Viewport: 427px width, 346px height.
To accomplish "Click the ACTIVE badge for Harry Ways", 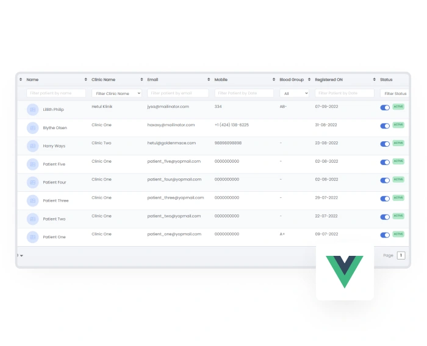I will click(x=398, y=143).
